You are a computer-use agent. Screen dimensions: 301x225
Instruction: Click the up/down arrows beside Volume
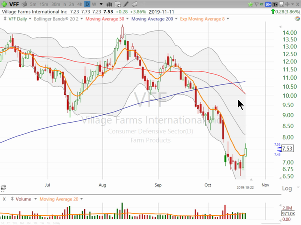click(x=12, y=199)
